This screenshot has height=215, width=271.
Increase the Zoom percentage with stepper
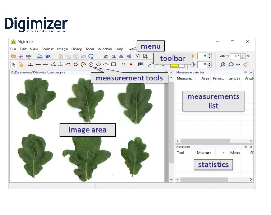pyautogui.click(x=243, y=55)
